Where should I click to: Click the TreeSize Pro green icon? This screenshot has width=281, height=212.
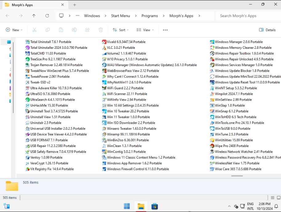(27, 59)
